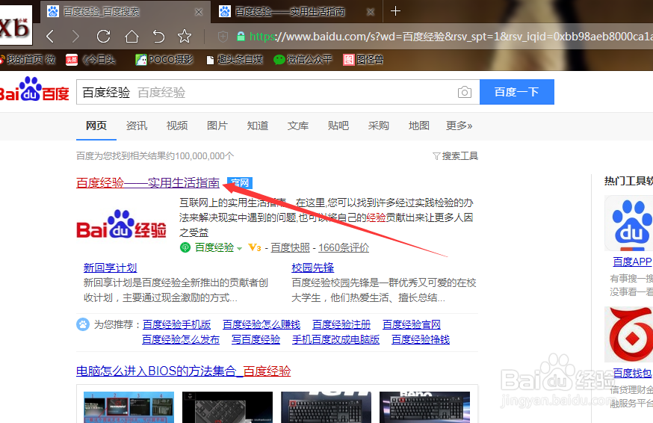Select the 地图 search tab

coord(419,126)
